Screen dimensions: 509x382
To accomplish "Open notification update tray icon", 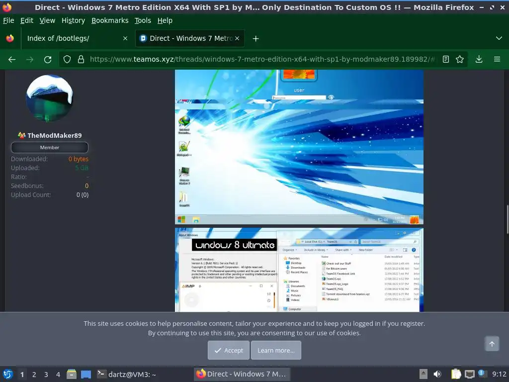I will 482,374.
